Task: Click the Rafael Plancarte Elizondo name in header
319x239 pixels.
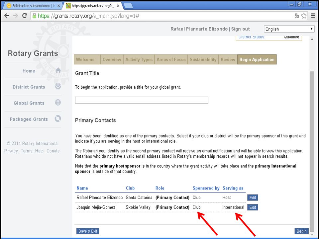Action: [x=199, y=29]
